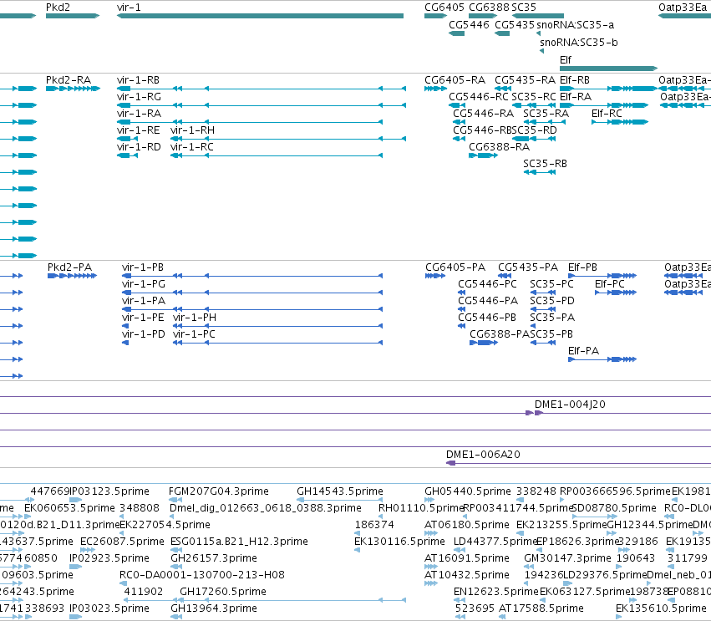Select the SC35-RD transcript label
The width and height of the screenshot is (711, 621).
point(535,130)
